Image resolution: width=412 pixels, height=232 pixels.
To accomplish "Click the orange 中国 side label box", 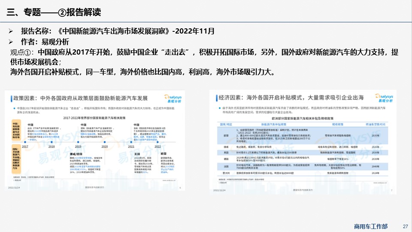I will coord(16,130).
